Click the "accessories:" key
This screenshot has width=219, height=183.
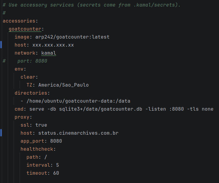21,21
